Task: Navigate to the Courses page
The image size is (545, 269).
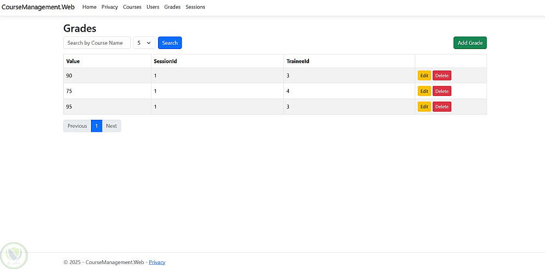Action: point(132,7)
